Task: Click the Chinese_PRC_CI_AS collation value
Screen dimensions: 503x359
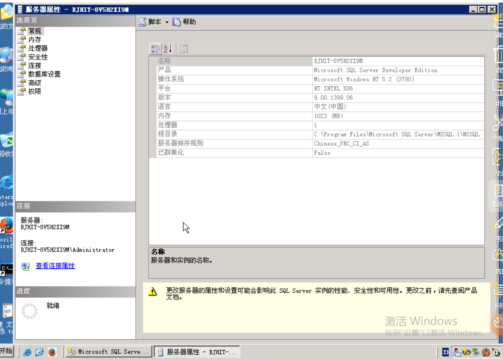Action: click(341, 144)
